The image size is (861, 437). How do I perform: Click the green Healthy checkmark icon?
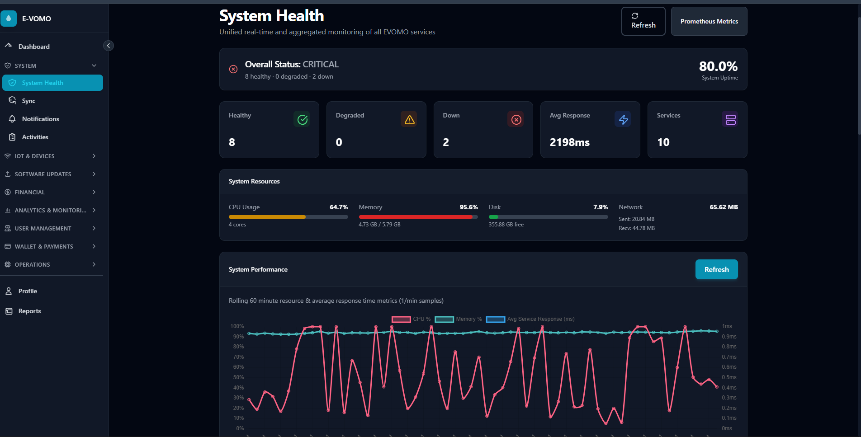(x=302, y=119)
